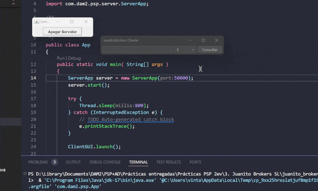This screenshot has height=191, width=318.
Task: Switch to the Problems panel tab
Action: pos(38,162)
